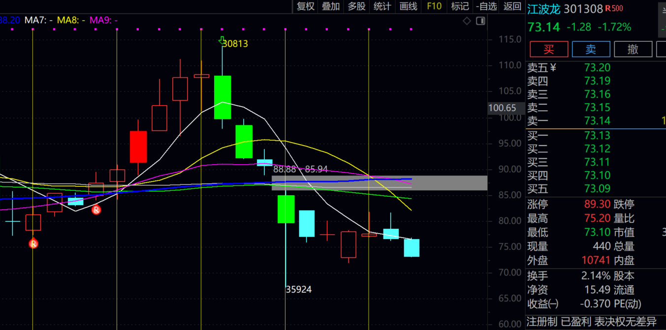Image resolution: width=666 pixels, height=330 pixels.
Task: Open the 叠加 overlay option
Action: (331, 6)
